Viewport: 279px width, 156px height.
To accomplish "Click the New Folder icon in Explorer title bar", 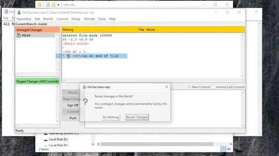I will [x=54, y=5].
